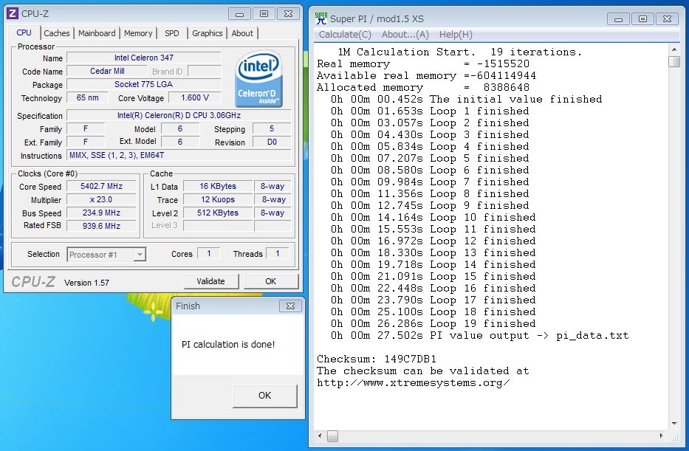Click the Super PI scrollbar up arrow
The image size is (689, 451).
tap(673, 49)
